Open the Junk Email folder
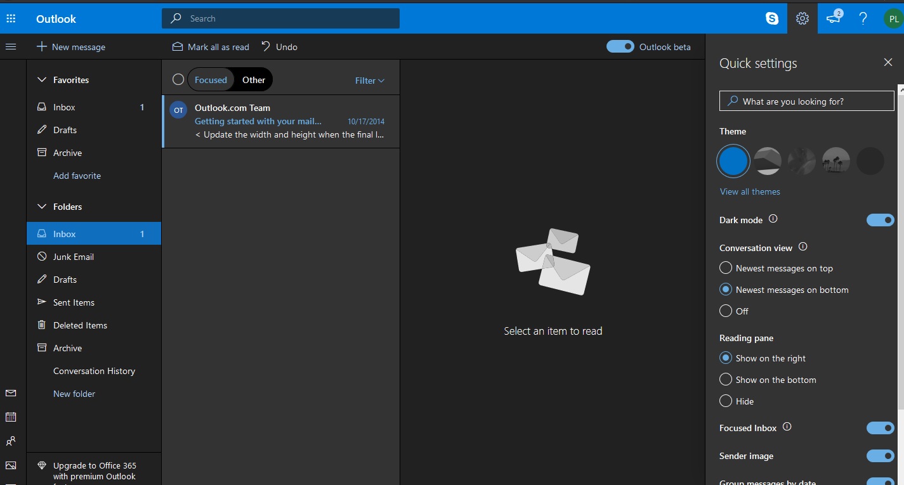Image resolution: width=904 pixels, height=485 pixels. pyautogui.click(x=94, y=257)
